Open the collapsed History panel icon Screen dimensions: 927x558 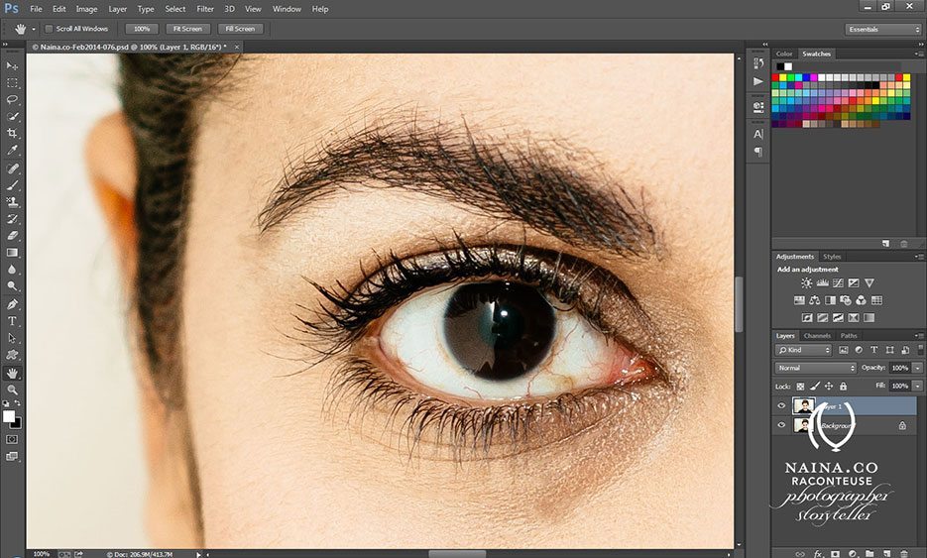[758, 62]
